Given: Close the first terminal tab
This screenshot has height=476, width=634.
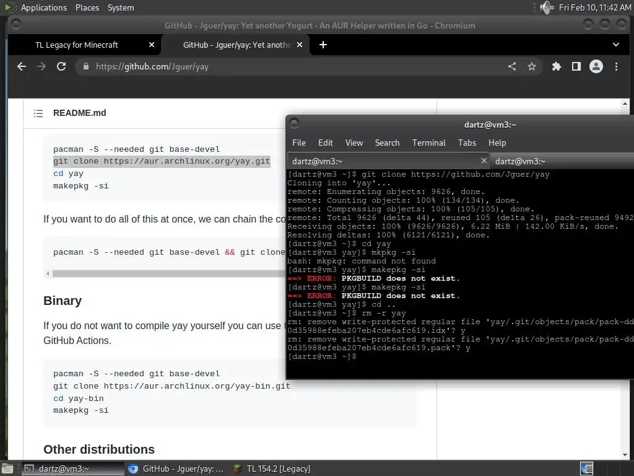Looking at the screenshot, I should click(x=484, y=161).
